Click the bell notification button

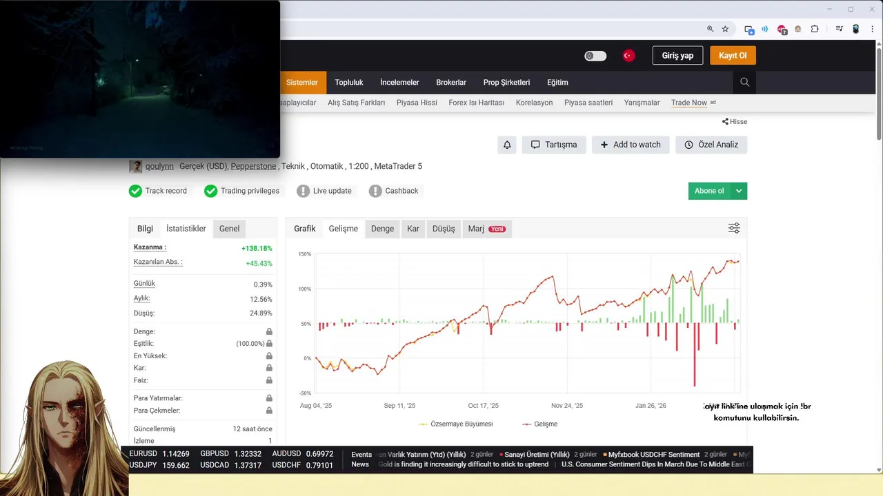pyautogui.click(x=507, y=145)
